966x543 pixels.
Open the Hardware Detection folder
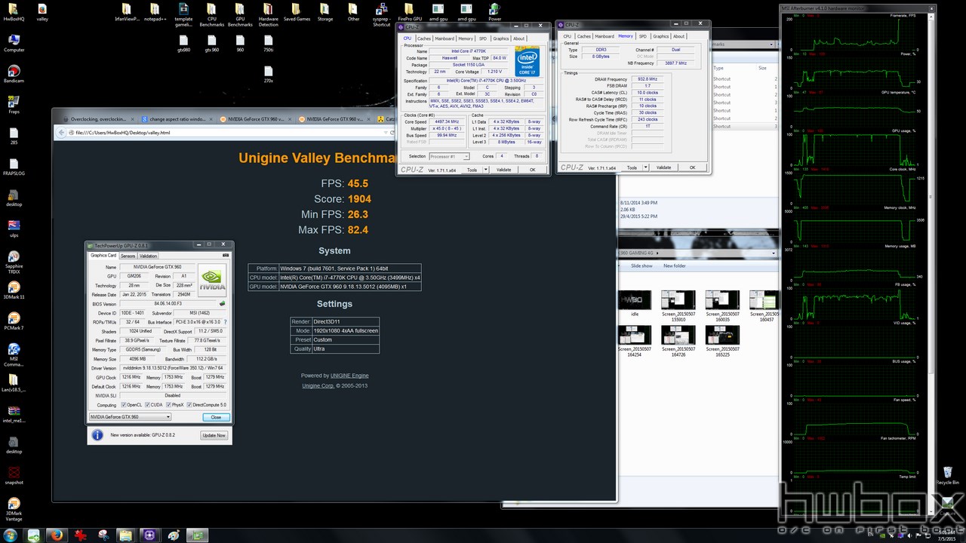coord(269,14)
